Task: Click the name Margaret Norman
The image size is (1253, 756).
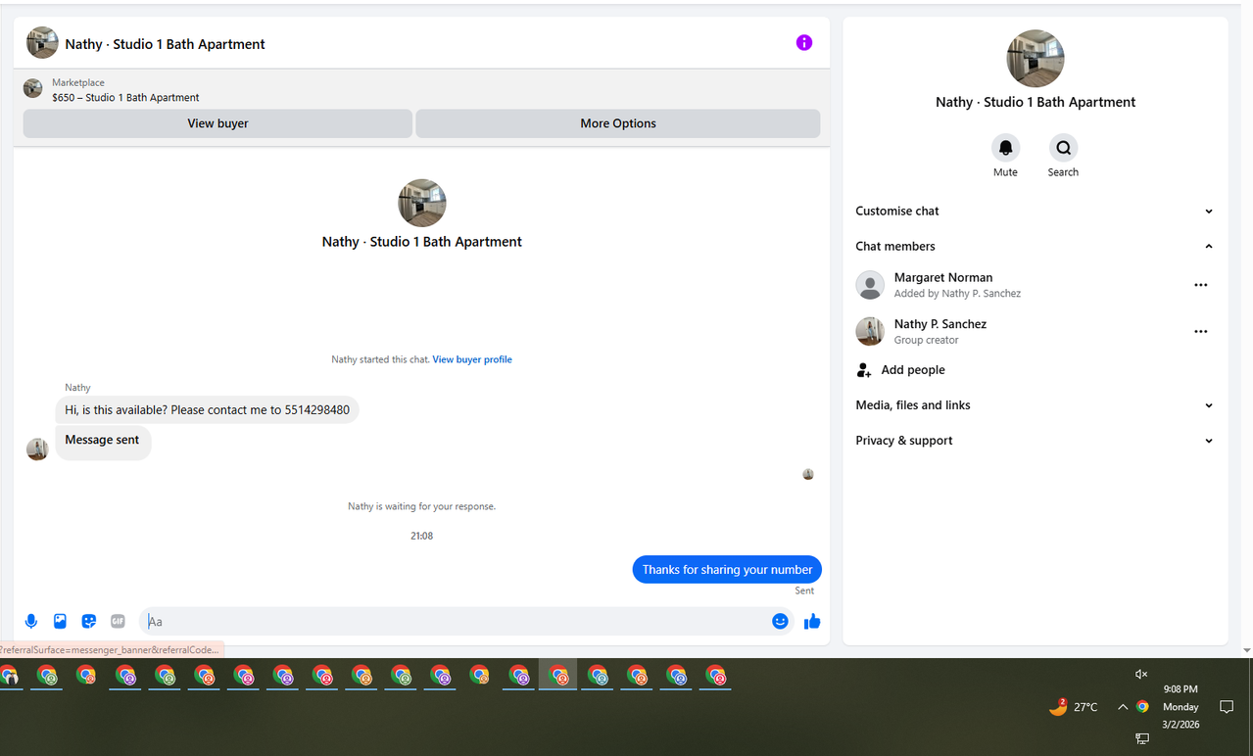Action: tap(943, 277)
